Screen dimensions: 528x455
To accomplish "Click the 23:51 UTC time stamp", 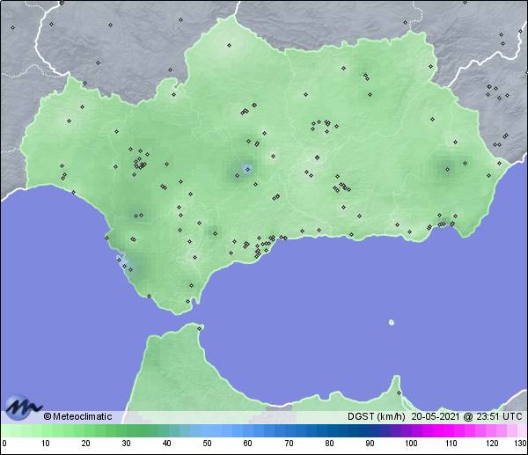I will tap(499, 416).
